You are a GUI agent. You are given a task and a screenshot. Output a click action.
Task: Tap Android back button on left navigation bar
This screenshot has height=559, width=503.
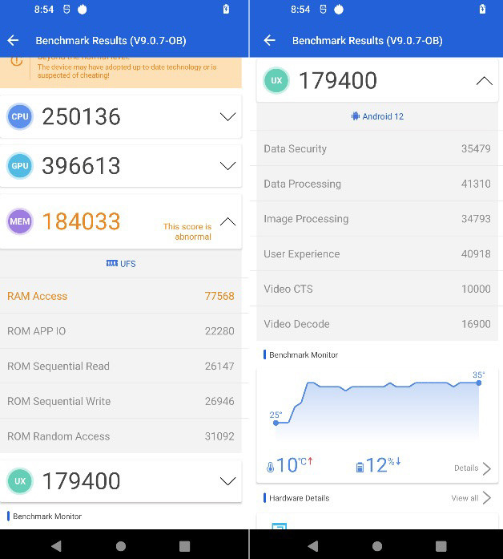57,546
